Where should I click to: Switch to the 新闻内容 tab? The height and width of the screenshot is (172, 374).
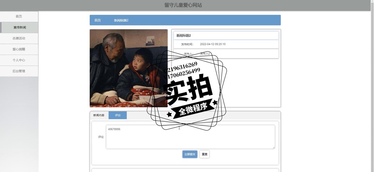99,115
